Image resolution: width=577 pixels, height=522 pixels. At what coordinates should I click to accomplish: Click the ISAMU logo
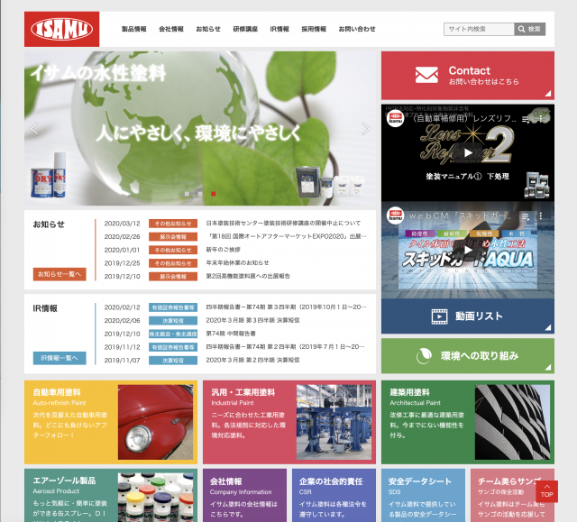(x=62, y=29)
